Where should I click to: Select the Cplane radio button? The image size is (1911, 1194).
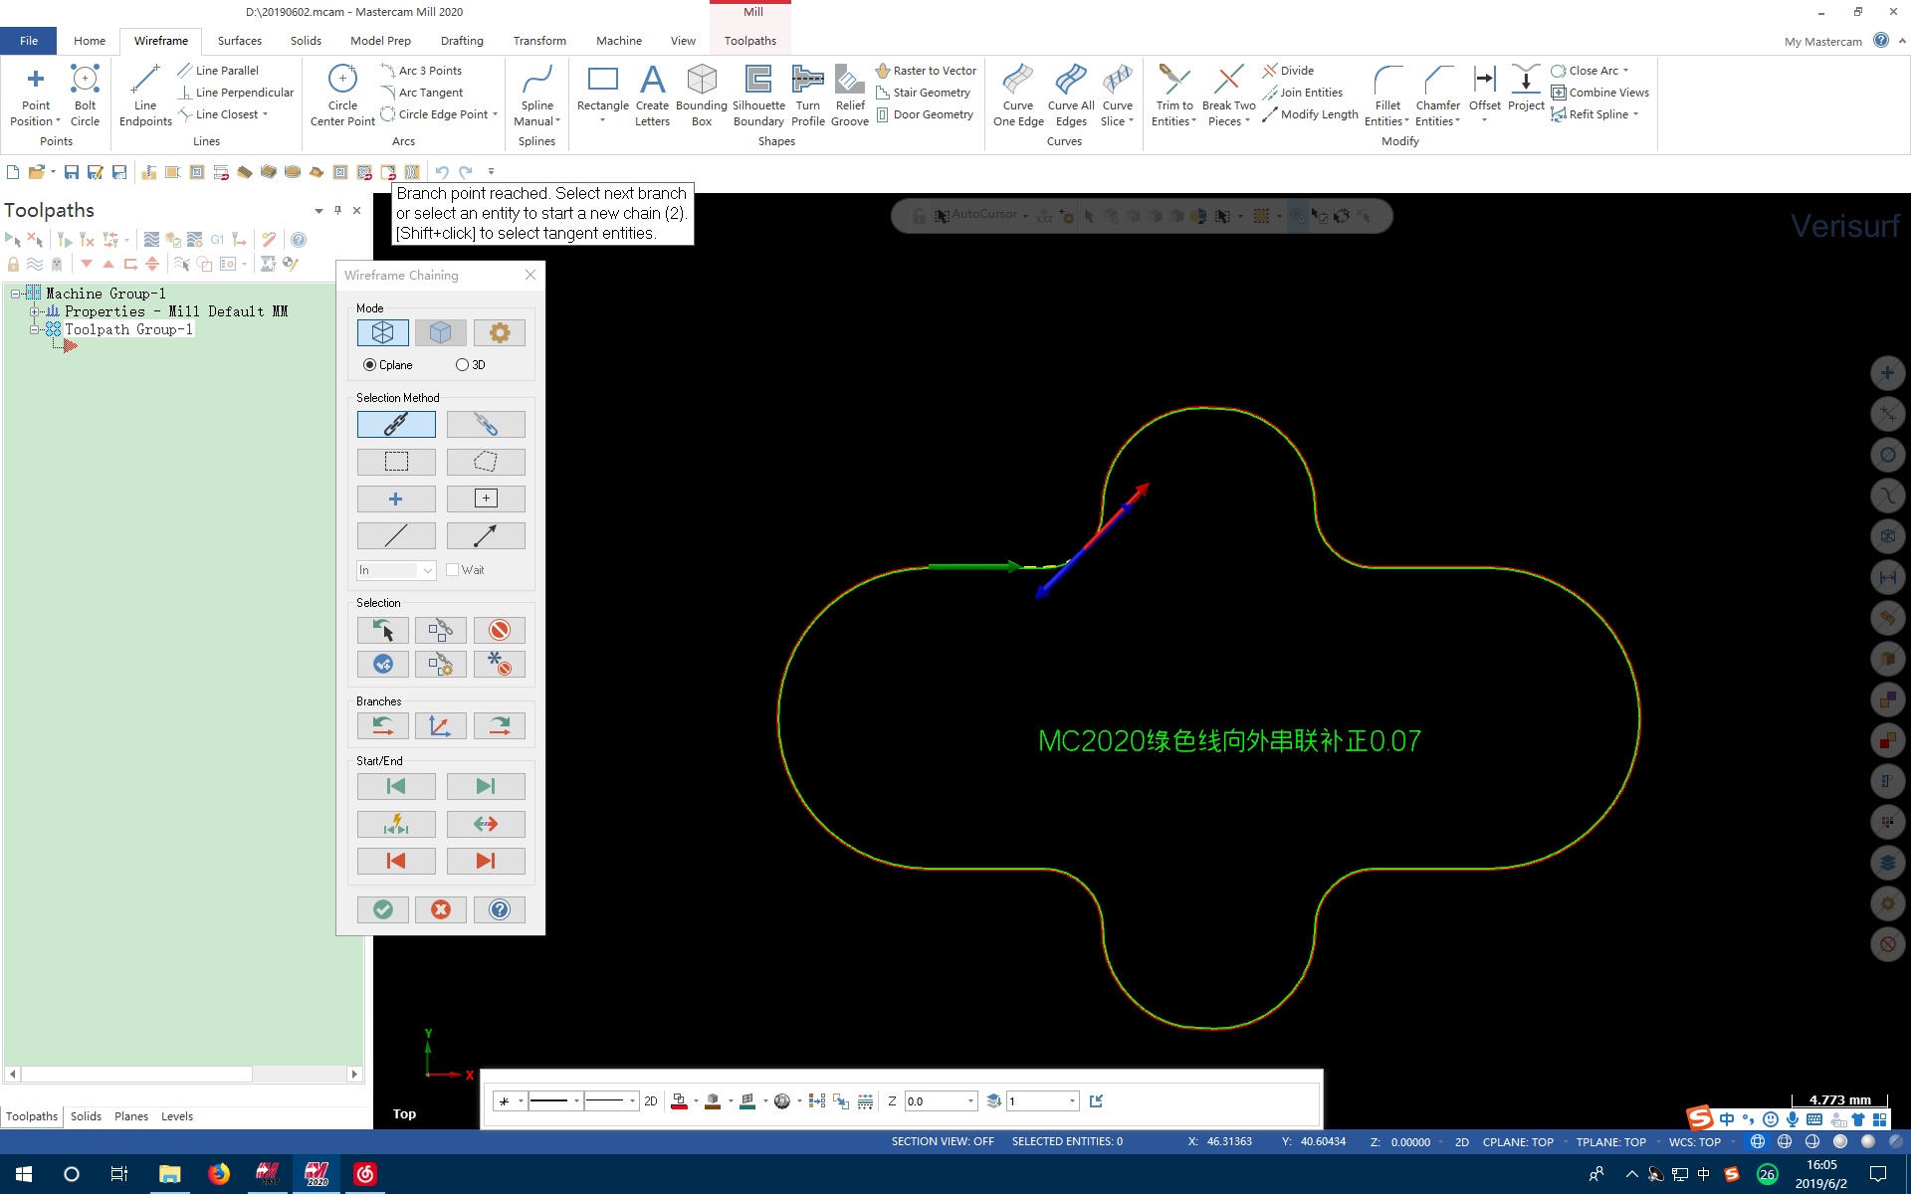pyautogui.click(x=370, y=365)
